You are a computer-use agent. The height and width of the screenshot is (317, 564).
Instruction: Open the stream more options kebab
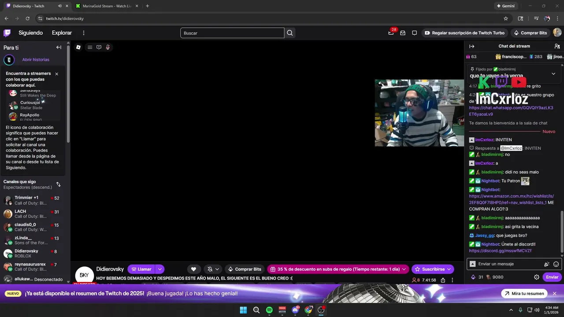click(x=452, y=280)
